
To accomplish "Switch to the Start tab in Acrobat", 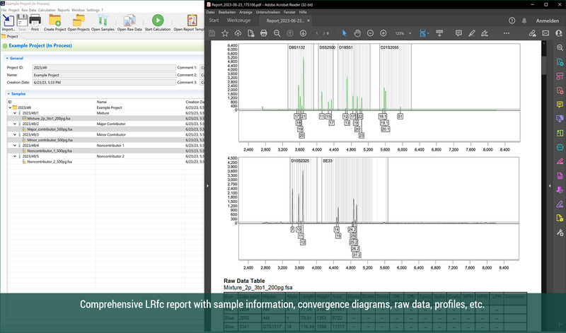I will [214, 21].
